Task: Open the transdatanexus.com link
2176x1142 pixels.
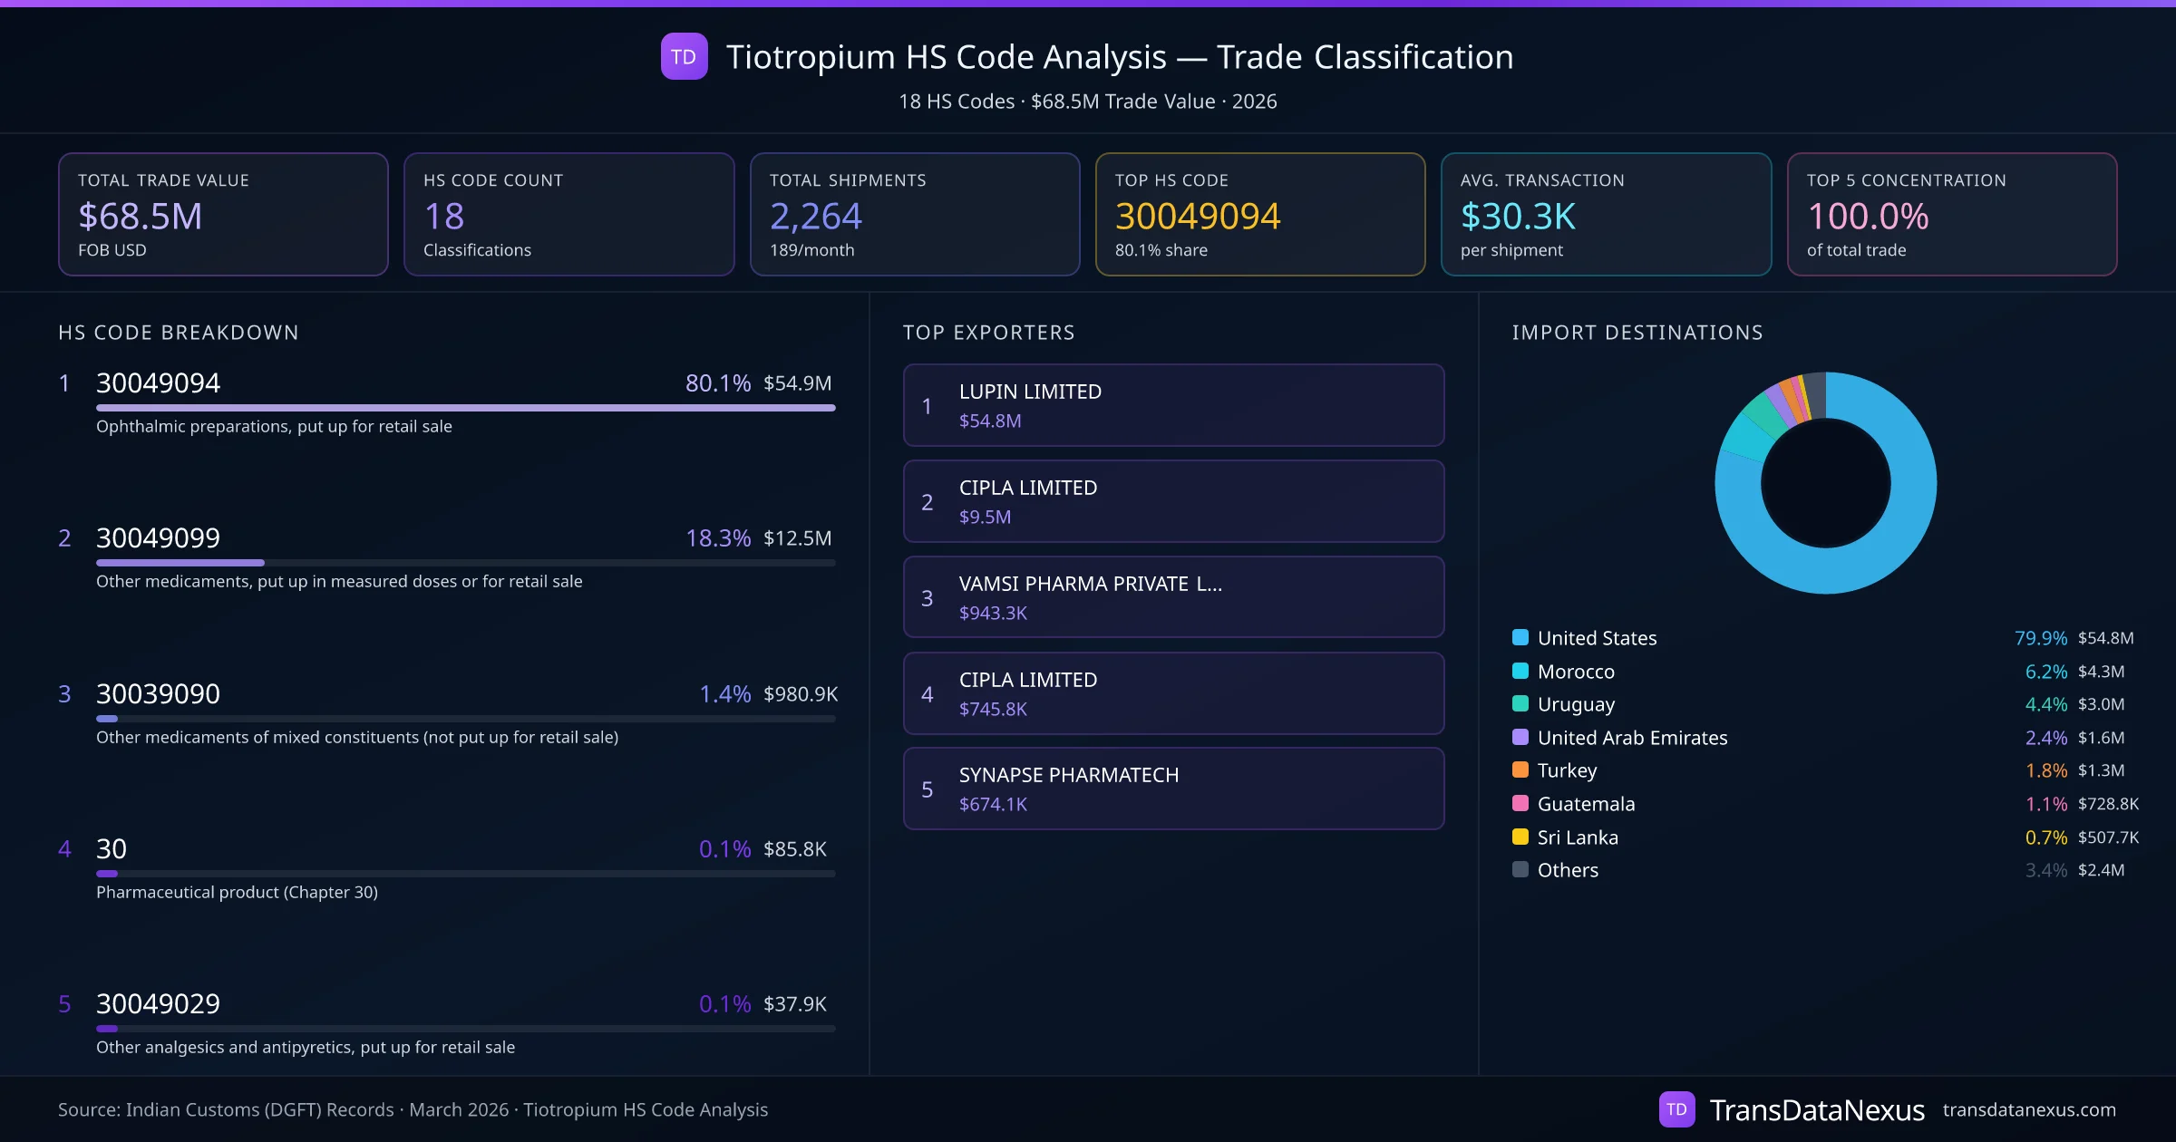Action: [2029, 1109]
